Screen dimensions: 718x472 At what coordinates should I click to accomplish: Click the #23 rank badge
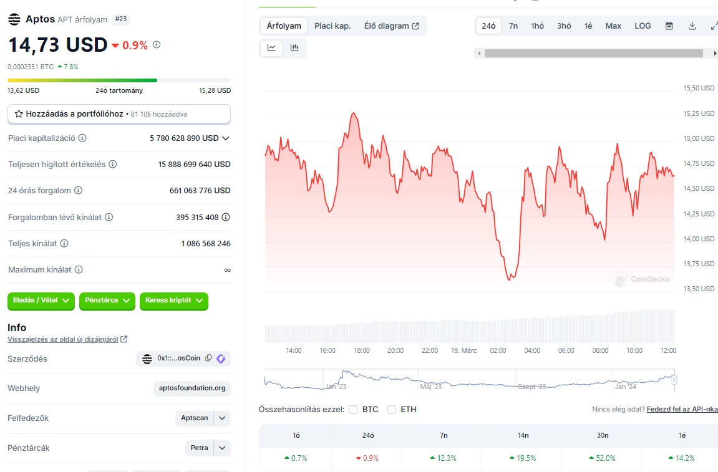(x=121, y=19)
